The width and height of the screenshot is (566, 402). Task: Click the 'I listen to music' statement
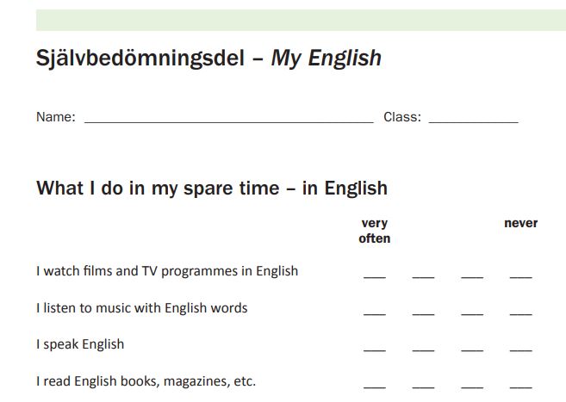(142, 308)
